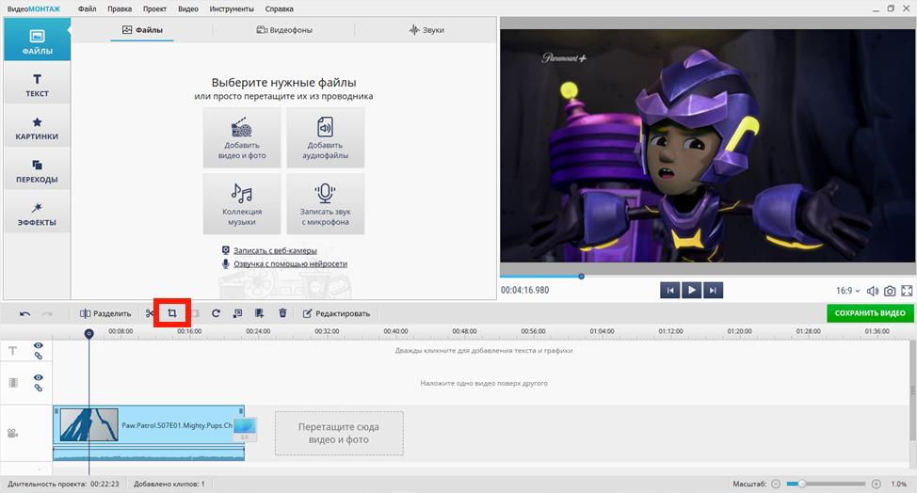Open the Переходы sidebar section
The height and width of the screenshot is (493, 917).
[37, 170]
